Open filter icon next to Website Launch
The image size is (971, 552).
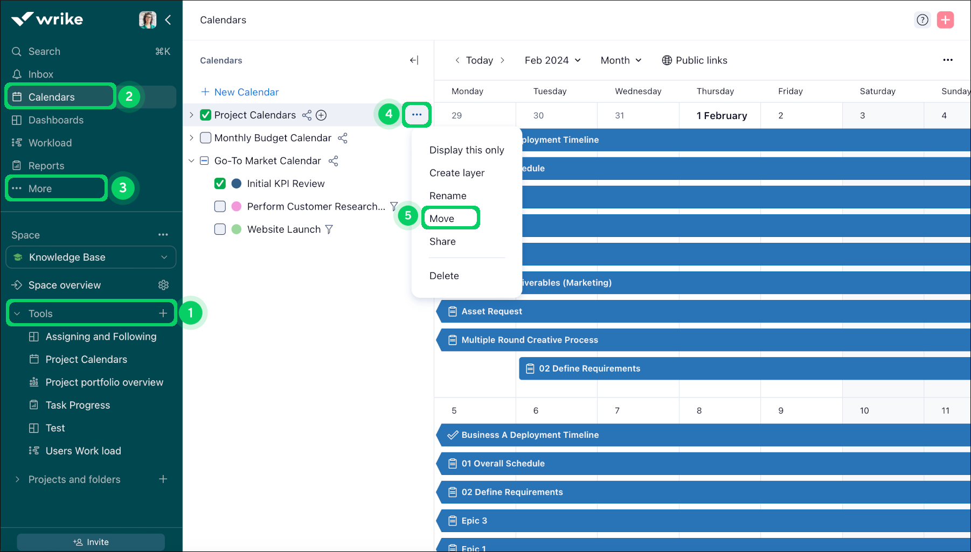[329, 229]
